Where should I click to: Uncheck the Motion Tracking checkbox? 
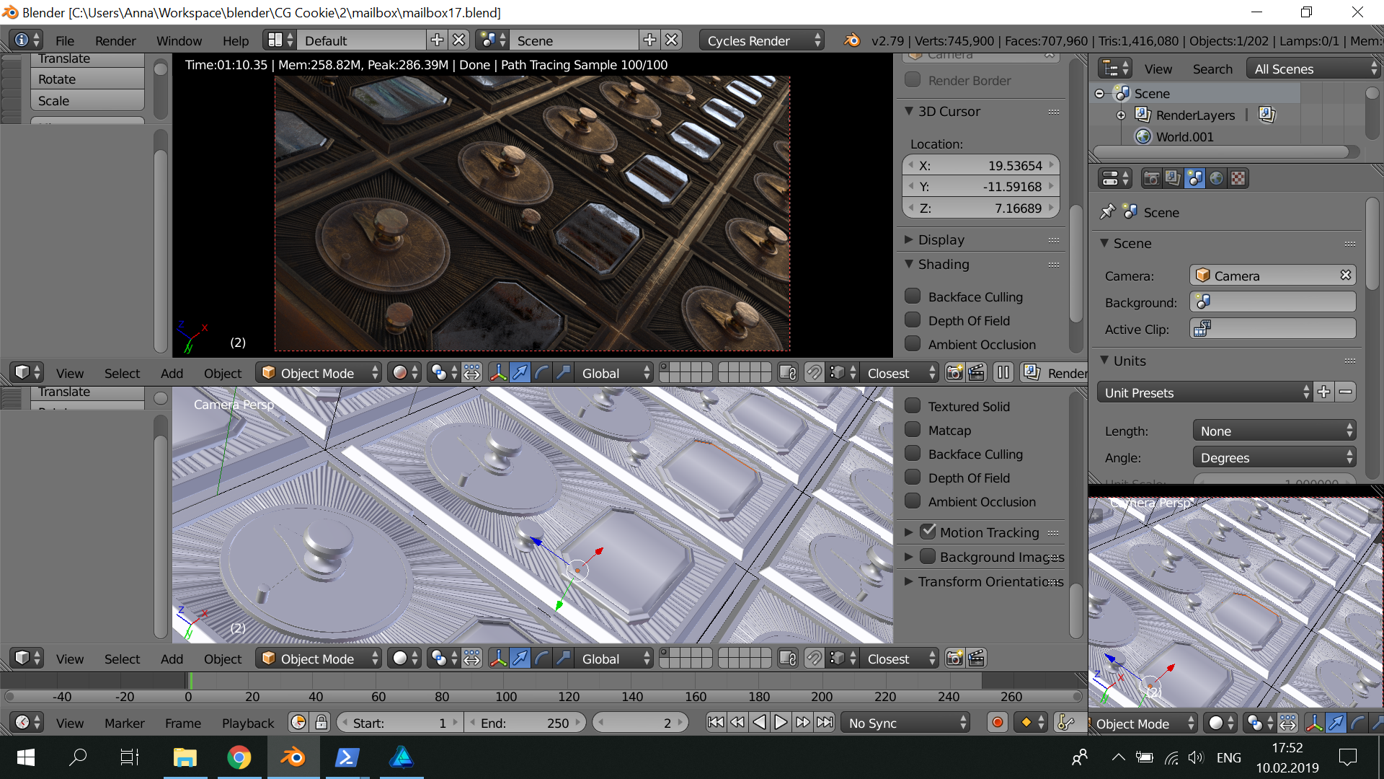tap(928, 532)
